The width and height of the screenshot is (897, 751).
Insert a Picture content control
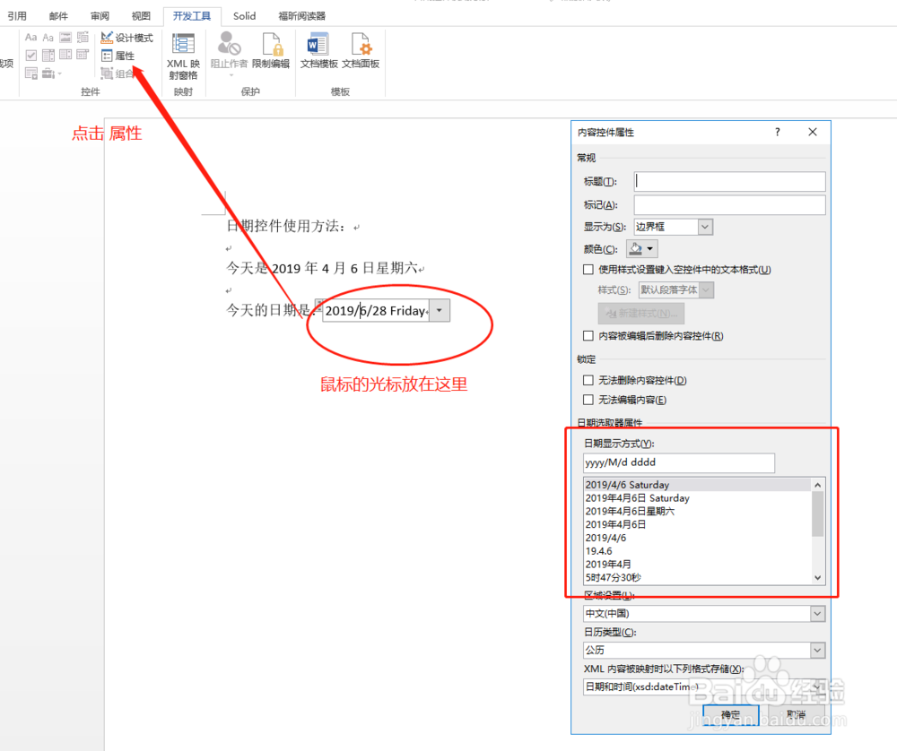click(65, 38)
